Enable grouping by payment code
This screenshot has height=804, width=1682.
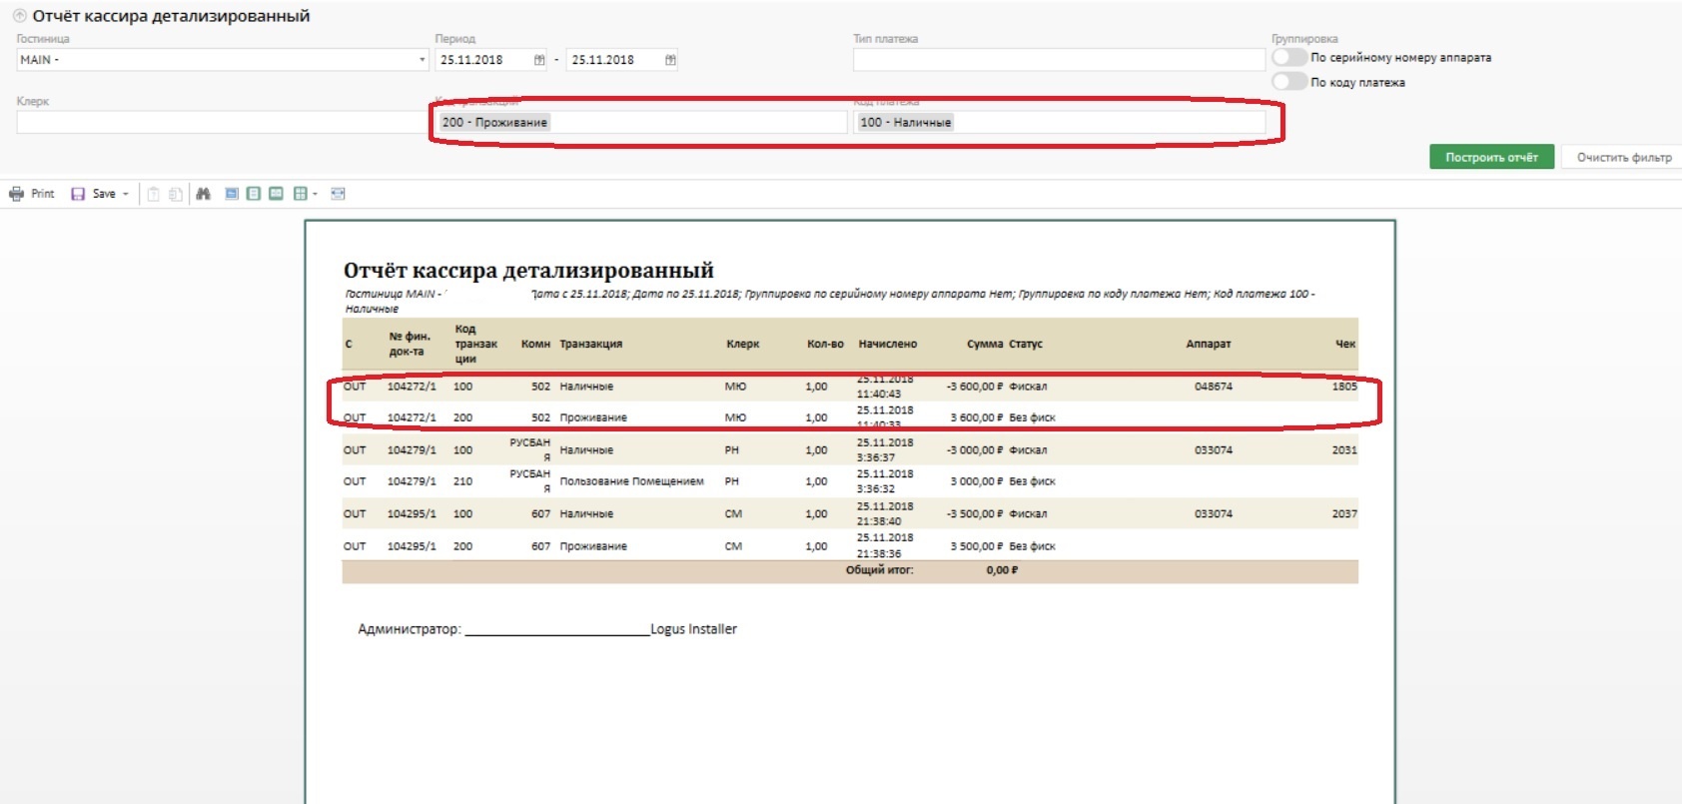point(1288,82)
